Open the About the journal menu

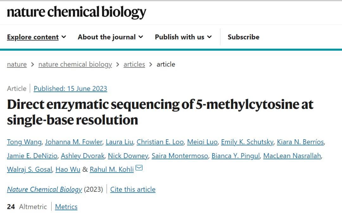click(110, 37)
